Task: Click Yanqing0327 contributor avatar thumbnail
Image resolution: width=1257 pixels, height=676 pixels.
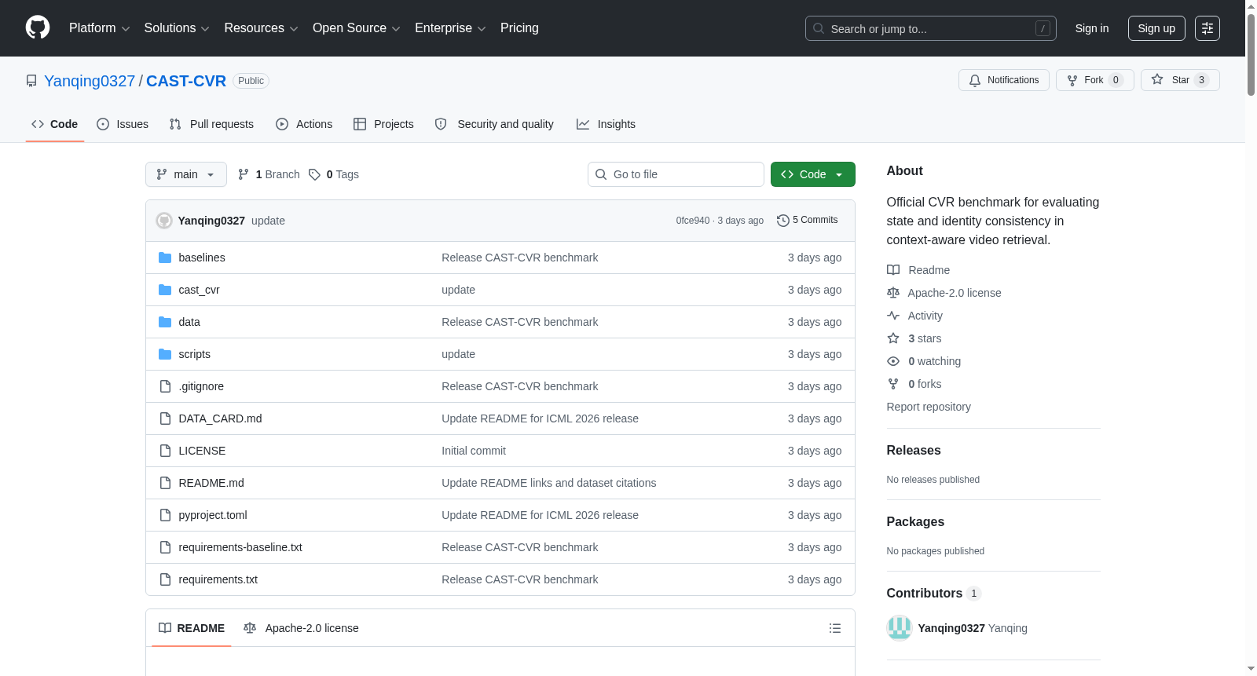Action: 900,628
